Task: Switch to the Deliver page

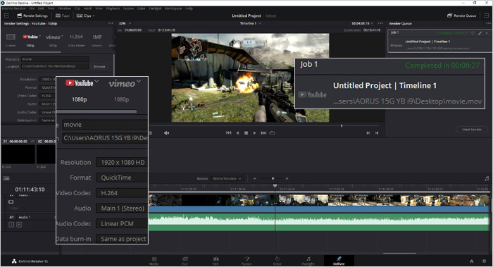Action: (339, 261)
